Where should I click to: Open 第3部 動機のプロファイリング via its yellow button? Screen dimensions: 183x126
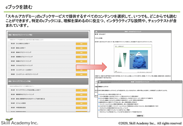pyautogui.click(x=81, y=53)
